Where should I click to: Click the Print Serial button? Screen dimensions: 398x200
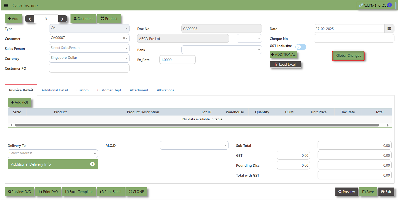[x=111, y=192]
